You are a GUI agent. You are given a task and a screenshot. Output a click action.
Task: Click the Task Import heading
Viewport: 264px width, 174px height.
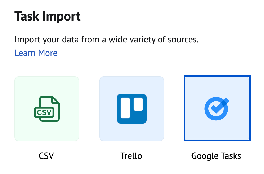[x=48, y=16]
